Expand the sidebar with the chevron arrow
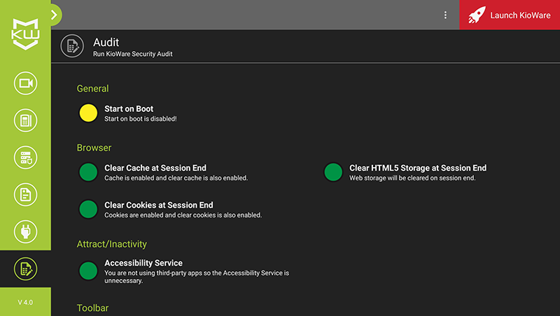560x316 pixels. point(55,15)
